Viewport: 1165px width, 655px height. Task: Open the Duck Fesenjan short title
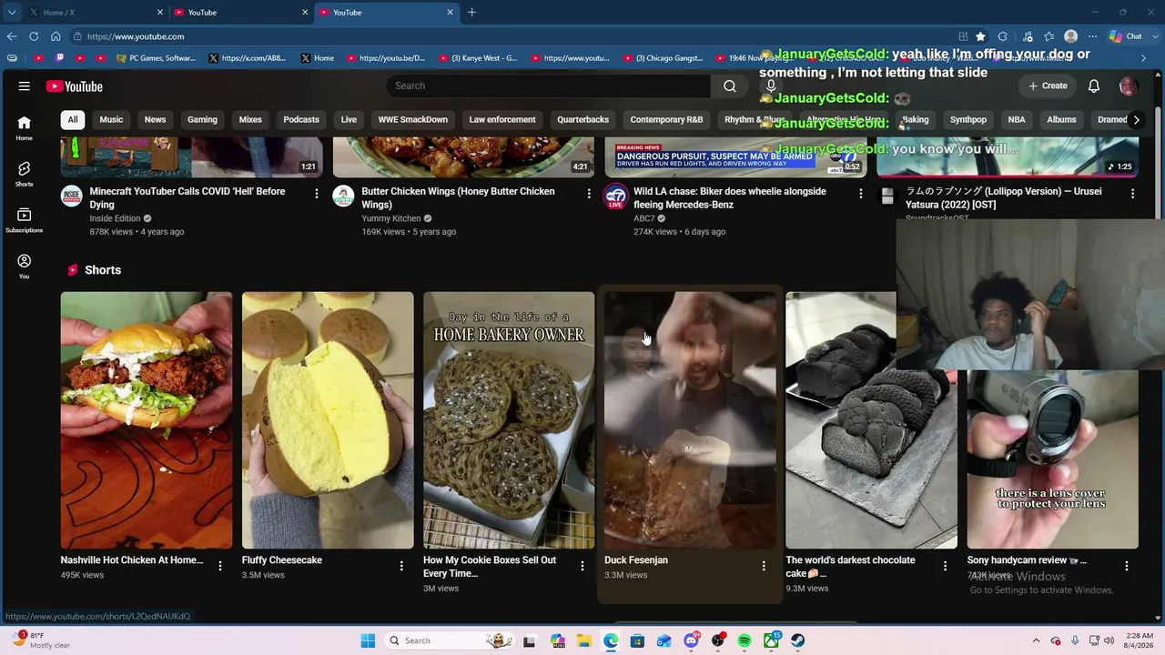pyautogui.click(x=636, y=560)
